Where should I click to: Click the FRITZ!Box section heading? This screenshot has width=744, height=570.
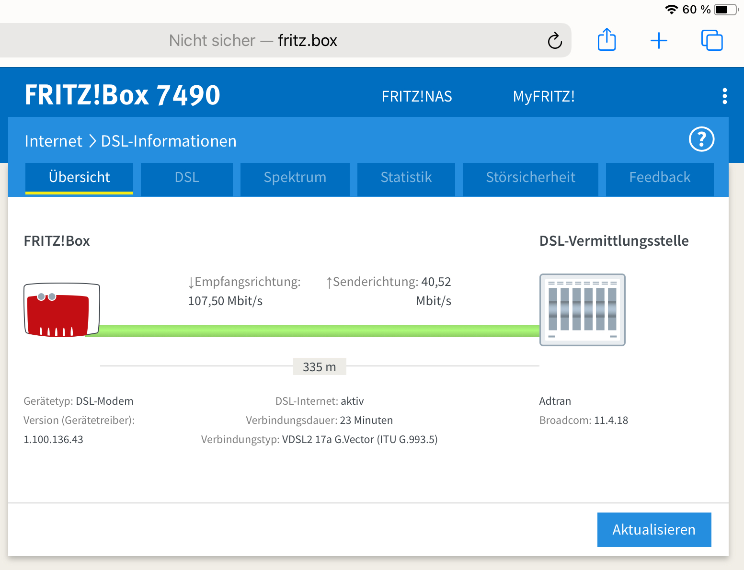(x=57, y=241)
